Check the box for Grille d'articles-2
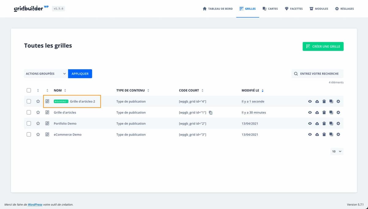 (29, 101)
